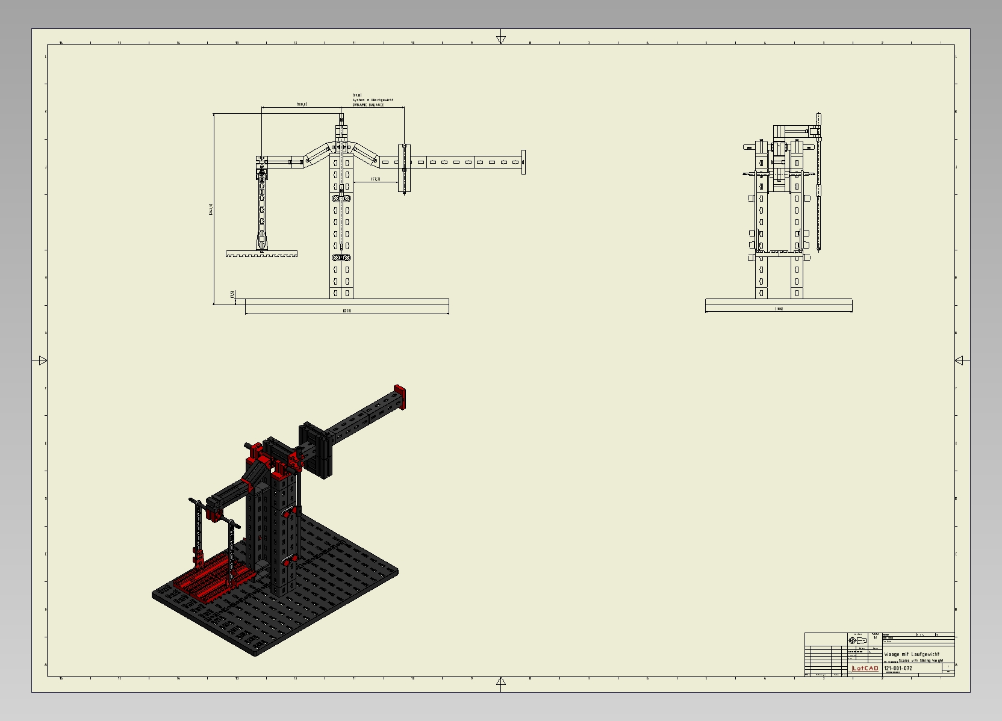
Task: Click the scale value 1:1 in title block
Action: click(876, 637)
